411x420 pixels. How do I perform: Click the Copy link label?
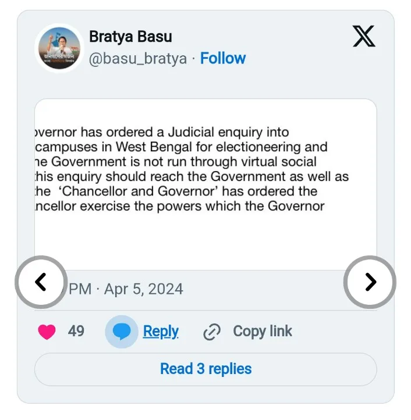pyautogui.click(x=263, y=332)
